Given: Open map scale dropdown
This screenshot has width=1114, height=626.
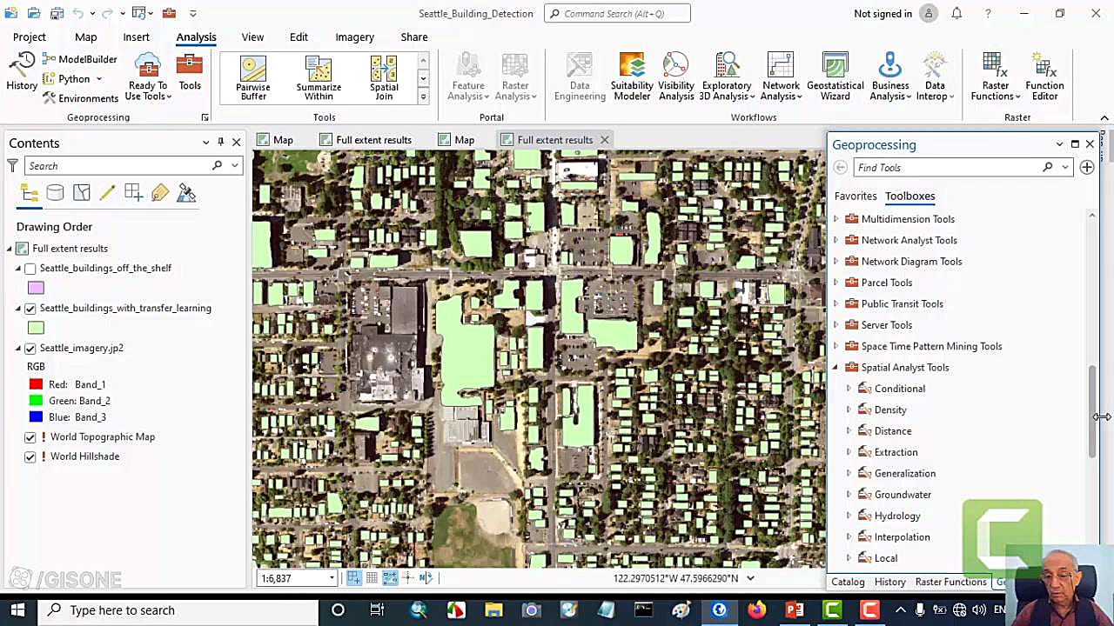Looking at the screenshot, I should coord(332,578).
